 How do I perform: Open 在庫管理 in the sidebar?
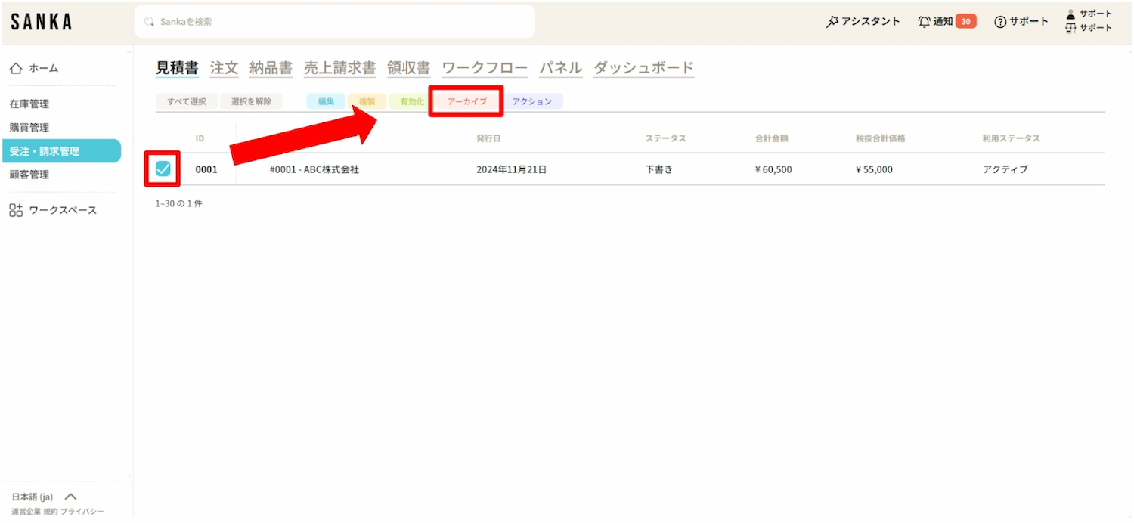[29, 104]
